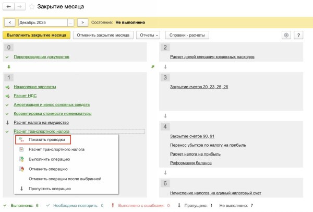Click the Расчет транспортного налога link

(x=42, y=131)
